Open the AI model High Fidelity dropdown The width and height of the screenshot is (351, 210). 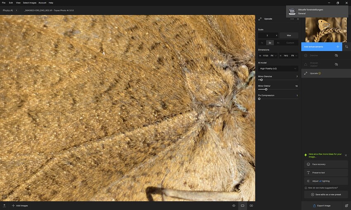point(278,68)
